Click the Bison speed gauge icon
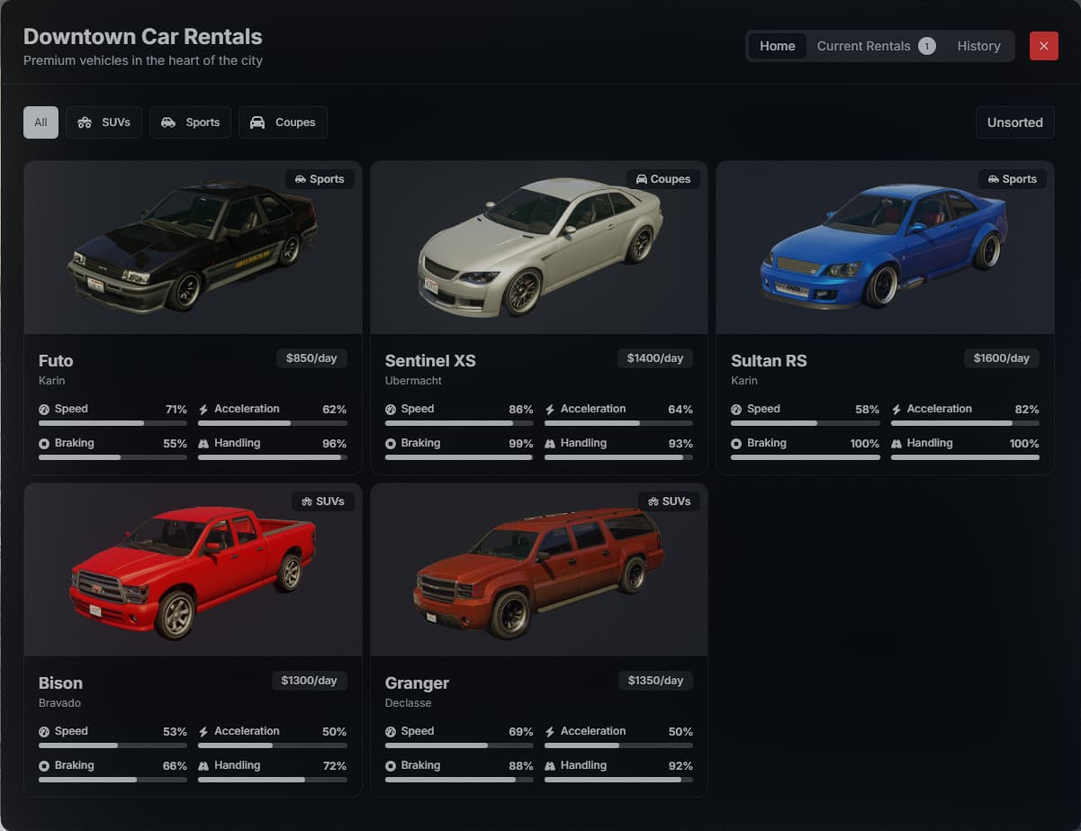The width and height of the screenshot is (1081, 831). click(x=44, y=732)
